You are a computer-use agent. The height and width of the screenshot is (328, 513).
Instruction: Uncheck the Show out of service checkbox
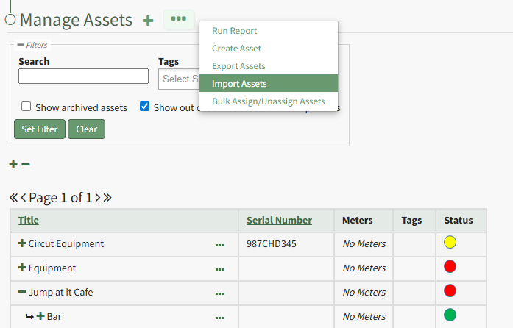pos(145,107)
